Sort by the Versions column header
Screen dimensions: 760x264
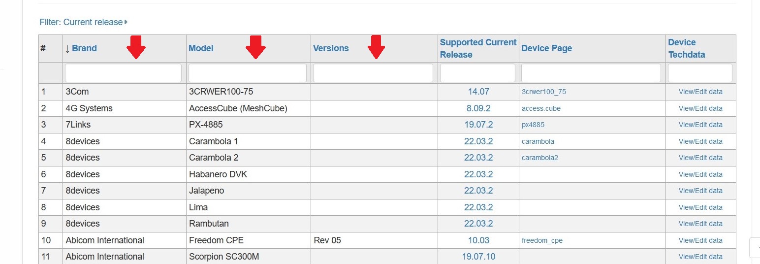tap(331, 48)
